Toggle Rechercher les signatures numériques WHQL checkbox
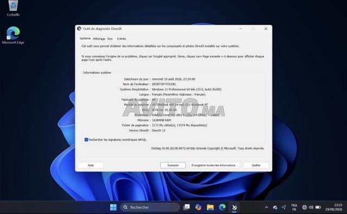This screenshot has width=347, height=214. pos(86,139)
